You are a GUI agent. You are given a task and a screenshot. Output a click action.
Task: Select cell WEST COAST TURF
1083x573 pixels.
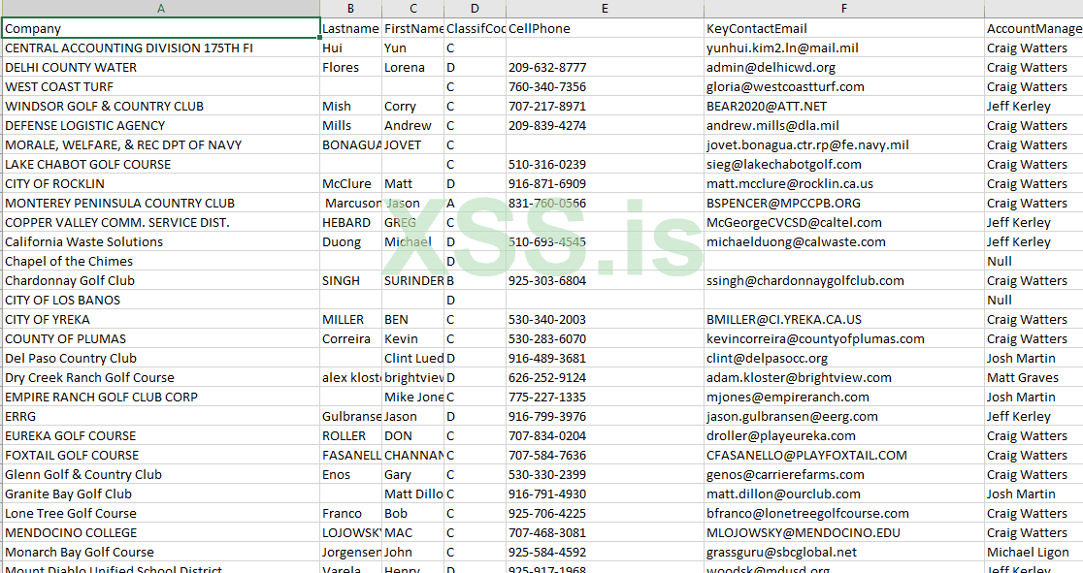click(x=161, y=86)
